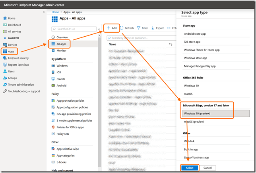The width and height of the screenshot is (256, 173).
Task: Sort the list by Name column
Action: click(x=112, y=44)
